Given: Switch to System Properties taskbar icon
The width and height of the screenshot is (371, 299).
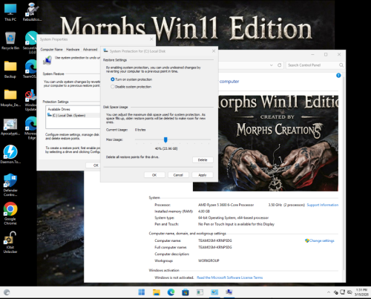Looking at the screenshot, I should 229,292.
